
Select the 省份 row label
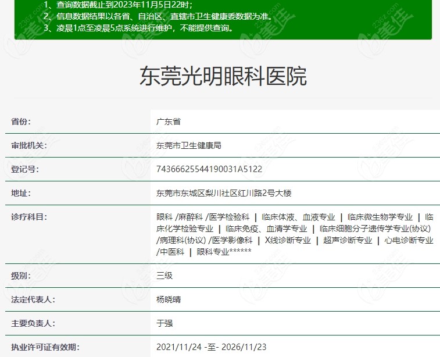(x=21, y=122)
